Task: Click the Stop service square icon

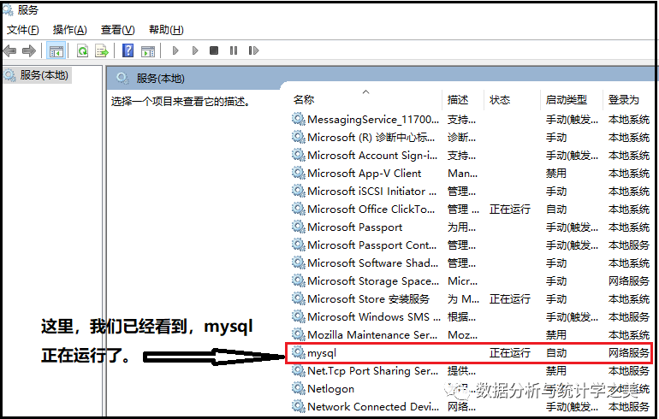Action: (x=214, y=50)
